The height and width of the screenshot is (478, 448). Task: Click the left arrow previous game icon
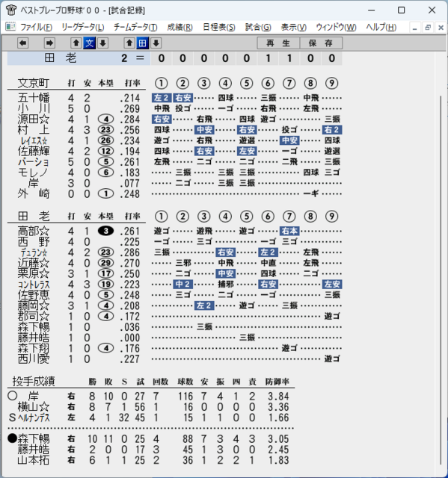coord(23,43)
